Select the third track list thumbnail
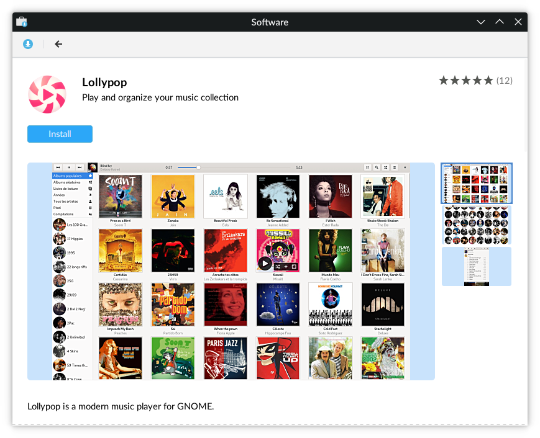The image size is (540, 438). (x=477, y=266)
